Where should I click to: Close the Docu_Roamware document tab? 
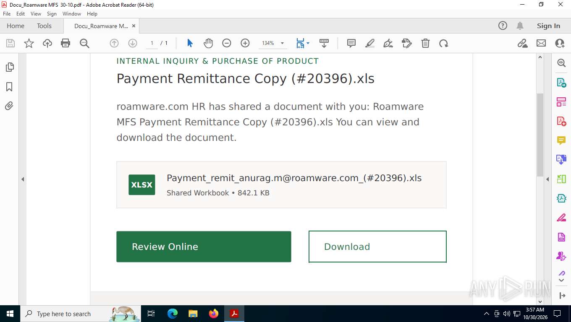[x=134, y=26]
